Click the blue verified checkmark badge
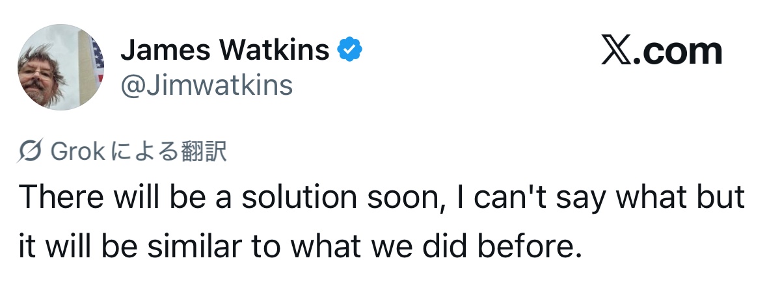767x308 pixels. point(350,49)
